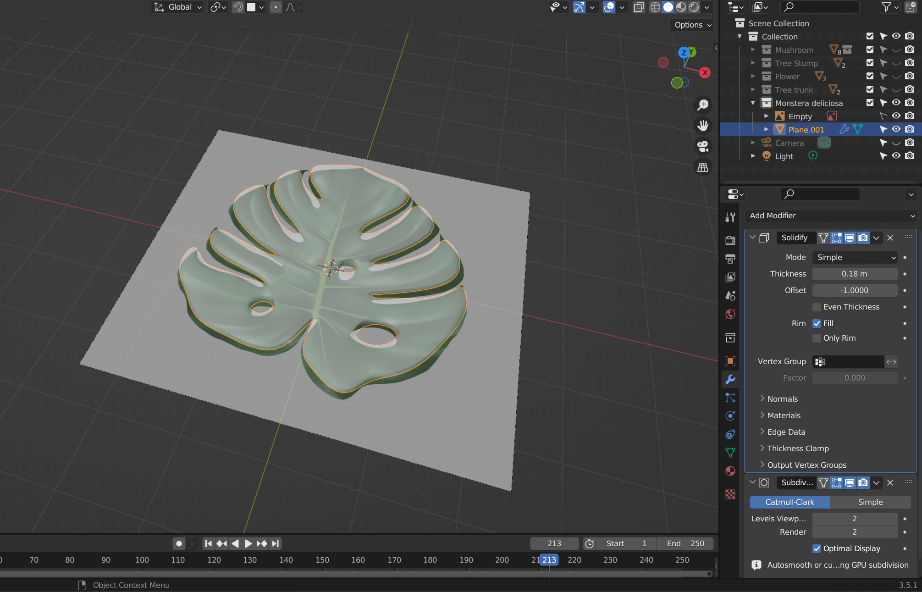Viewport: 922px width, 592px height.
Task: Hide Plane.001 in viewport
Action: (x=896, y=129)
